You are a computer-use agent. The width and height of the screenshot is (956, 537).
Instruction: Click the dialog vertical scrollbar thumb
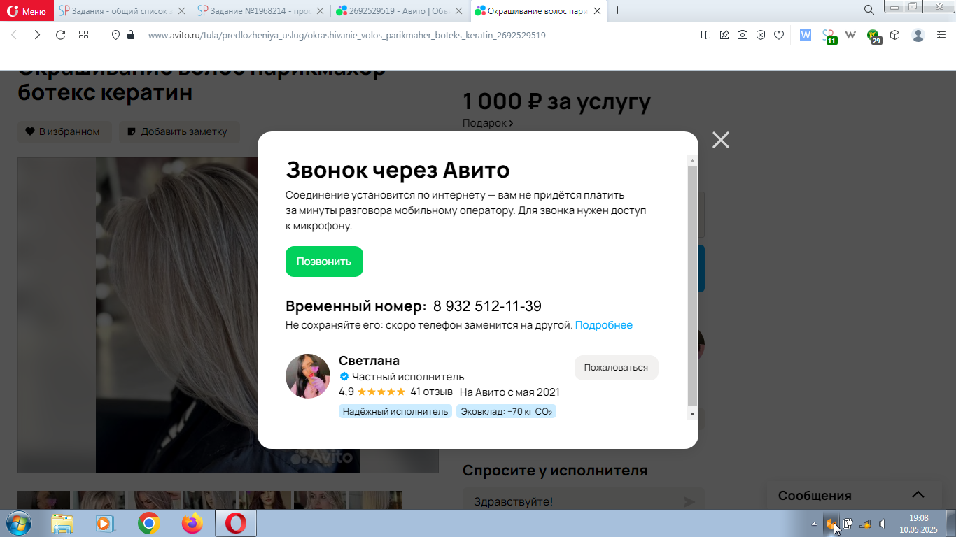coord(693,286)
